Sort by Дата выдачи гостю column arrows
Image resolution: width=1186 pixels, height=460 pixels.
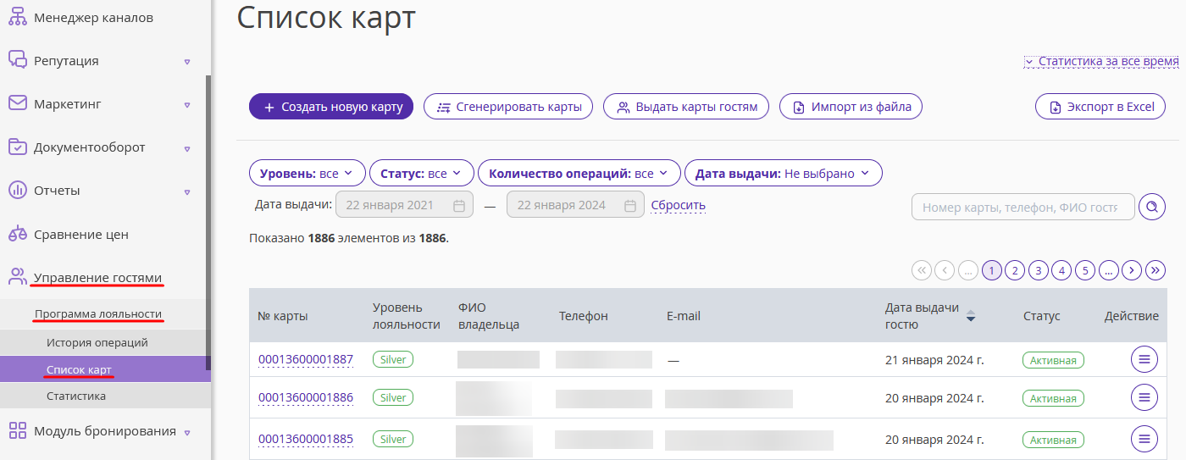pos(971,316)
